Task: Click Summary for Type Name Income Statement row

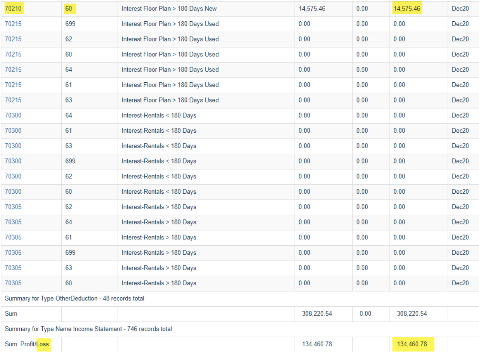Action: (x=240, y=329)
